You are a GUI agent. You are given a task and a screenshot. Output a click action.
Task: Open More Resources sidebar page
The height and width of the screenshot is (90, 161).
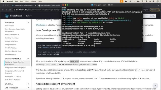11,54
